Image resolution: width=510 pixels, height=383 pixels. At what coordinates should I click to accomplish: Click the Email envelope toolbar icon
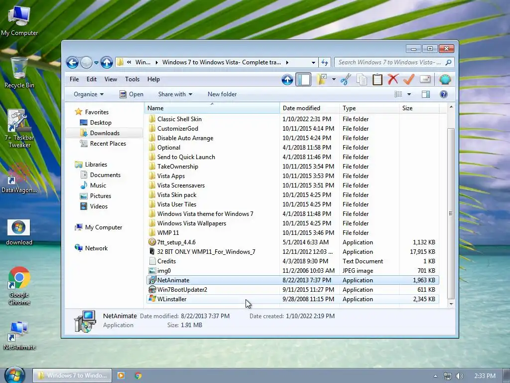tap(425, 79)
